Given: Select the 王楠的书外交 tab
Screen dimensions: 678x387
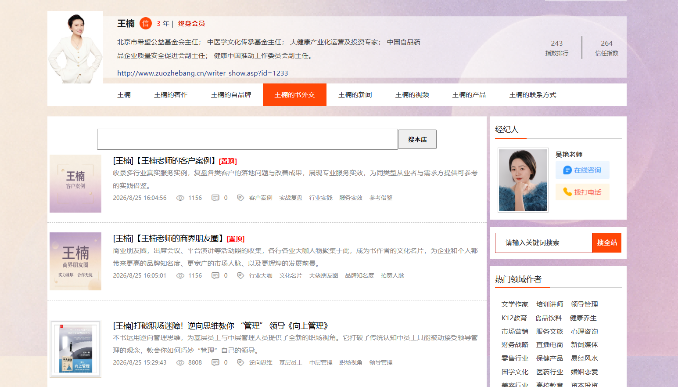Looking at the screenshot, I should [295, 95].
